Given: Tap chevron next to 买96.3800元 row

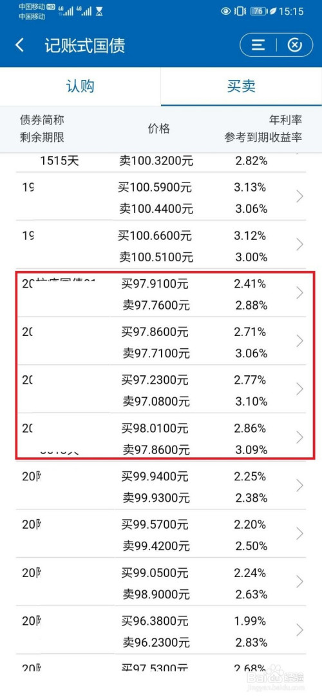Looking at the screenshot, I should coord(299,630).
